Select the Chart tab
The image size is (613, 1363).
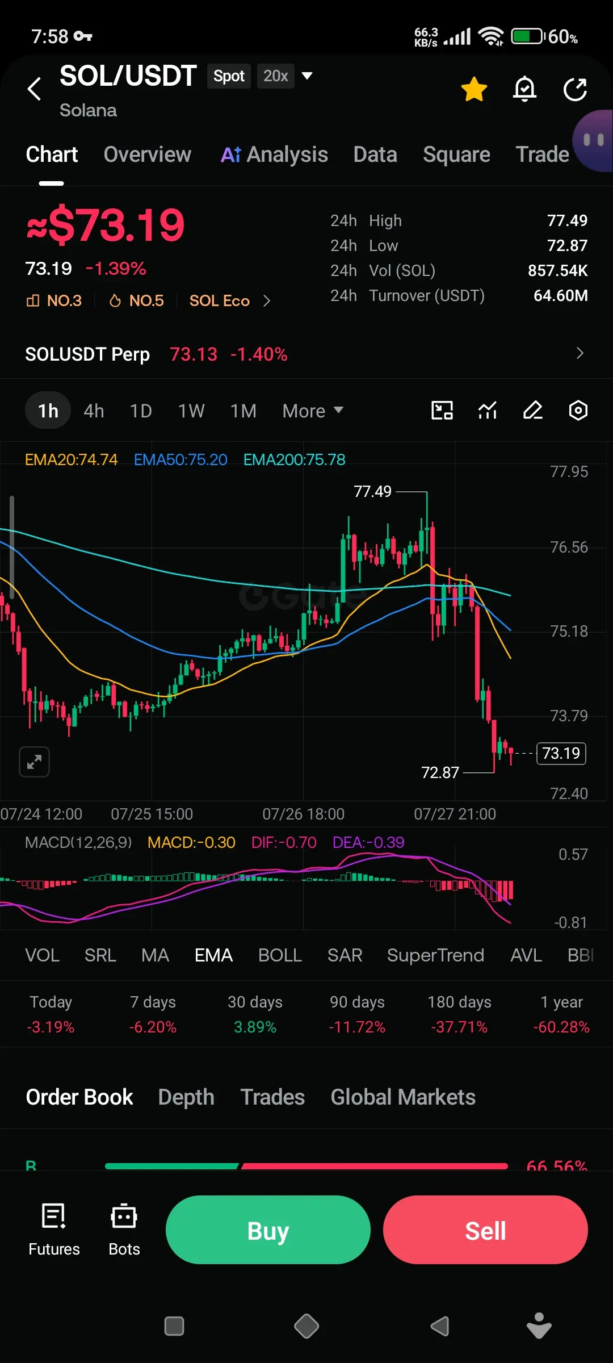52,154
